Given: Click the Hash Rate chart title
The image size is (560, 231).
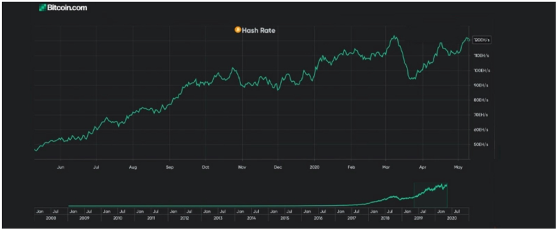Looking at the screenshot, I should pos(259,30).
